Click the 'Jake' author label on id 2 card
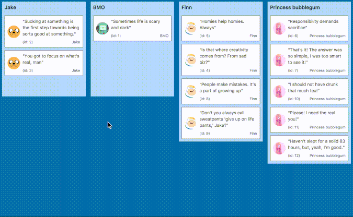Screen dimensions: 353x217 point(76,42)
